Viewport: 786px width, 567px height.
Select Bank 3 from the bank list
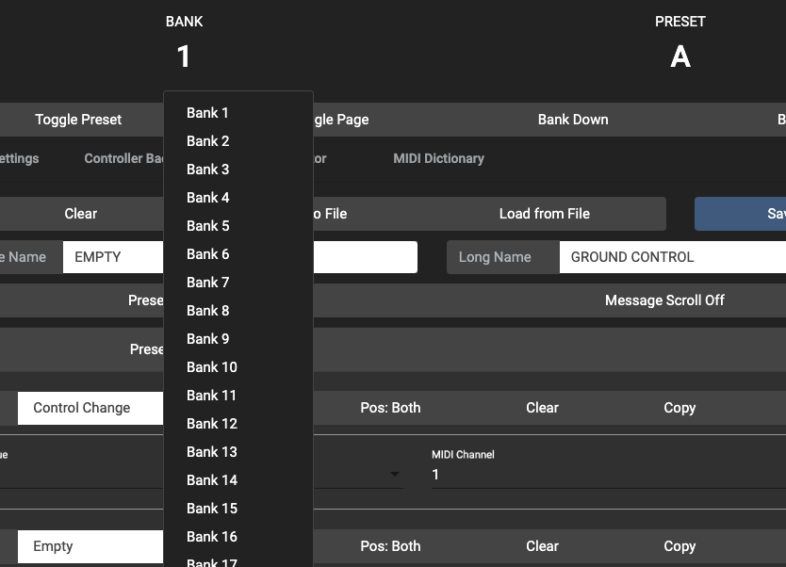point(208,170)
